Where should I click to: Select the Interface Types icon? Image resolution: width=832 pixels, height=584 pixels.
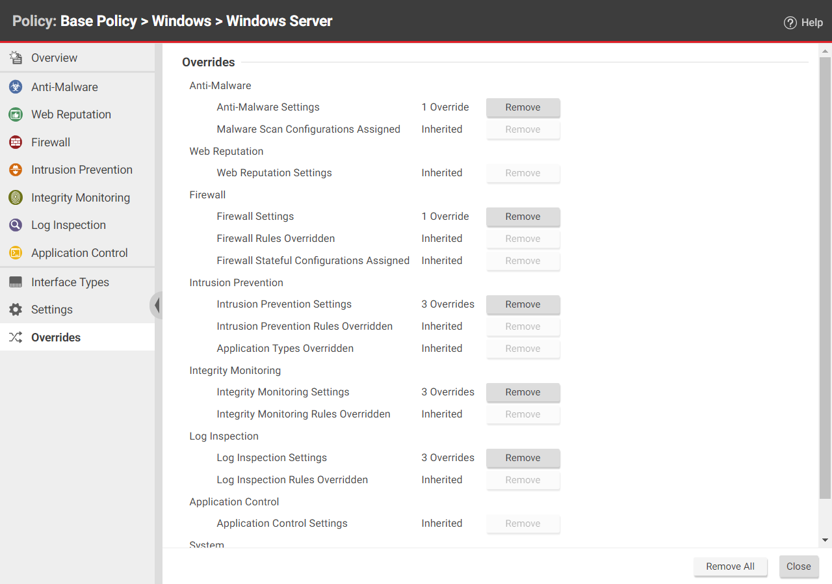tap(15, 282)
